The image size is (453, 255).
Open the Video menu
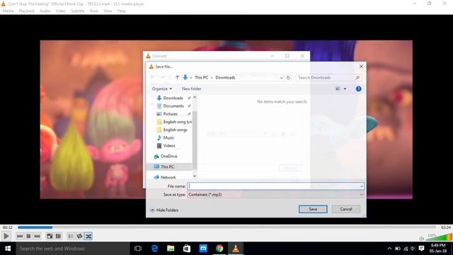(x=61, y=11)
